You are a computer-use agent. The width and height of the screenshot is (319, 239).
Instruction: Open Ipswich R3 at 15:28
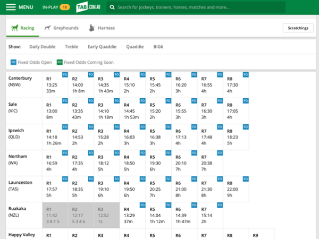point(107,137)
